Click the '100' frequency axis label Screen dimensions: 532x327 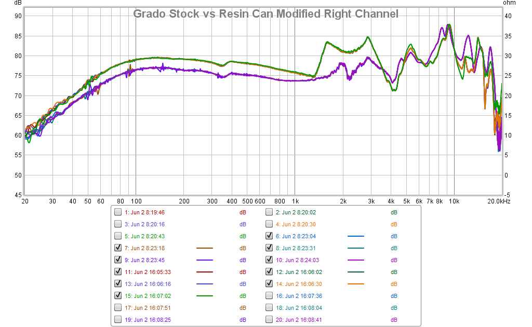point(136,201)
